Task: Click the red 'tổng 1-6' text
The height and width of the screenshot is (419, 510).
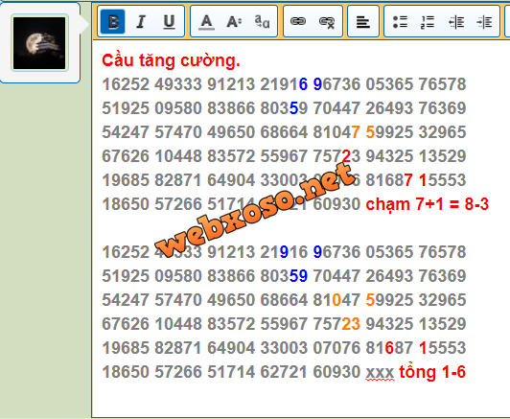Action: click(x=432, y=371)
